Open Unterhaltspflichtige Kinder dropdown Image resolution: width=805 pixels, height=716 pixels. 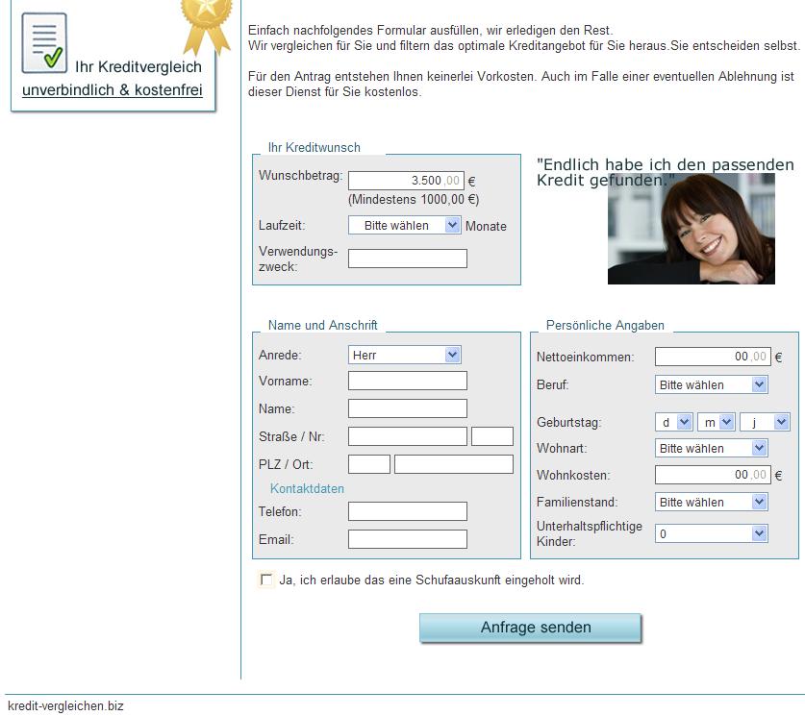tap(711, 533)
